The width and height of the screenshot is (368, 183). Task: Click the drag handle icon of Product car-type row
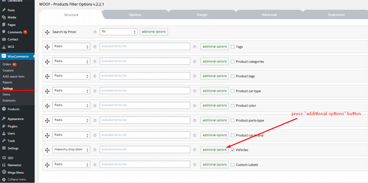(x=47, y=91)
